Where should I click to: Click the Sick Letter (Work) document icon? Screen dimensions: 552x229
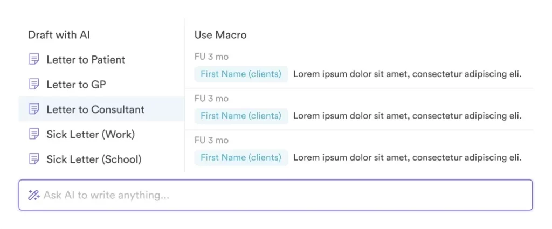click(x=34, y=134)
